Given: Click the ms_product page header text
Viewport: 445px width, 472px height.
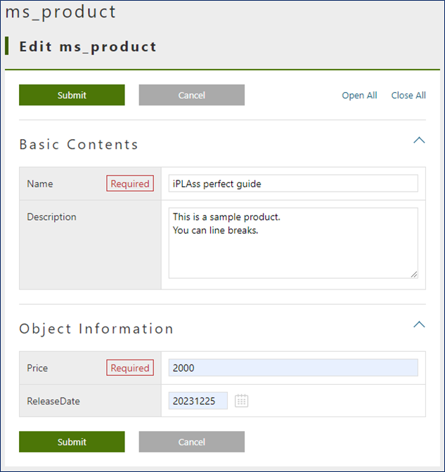Looking at the screenshot, I should (60, 13).
